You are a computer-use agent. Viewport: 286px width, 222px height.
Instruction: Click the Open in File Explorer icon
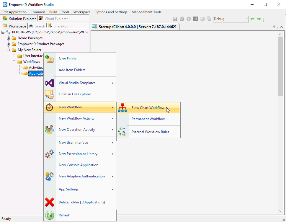(x=49, y=94)
